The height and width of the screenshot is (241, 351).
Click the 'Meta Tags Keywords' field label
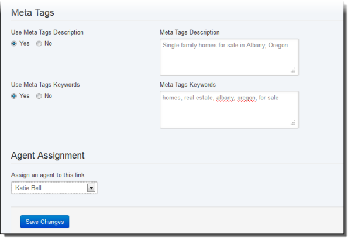click(188, 85)
